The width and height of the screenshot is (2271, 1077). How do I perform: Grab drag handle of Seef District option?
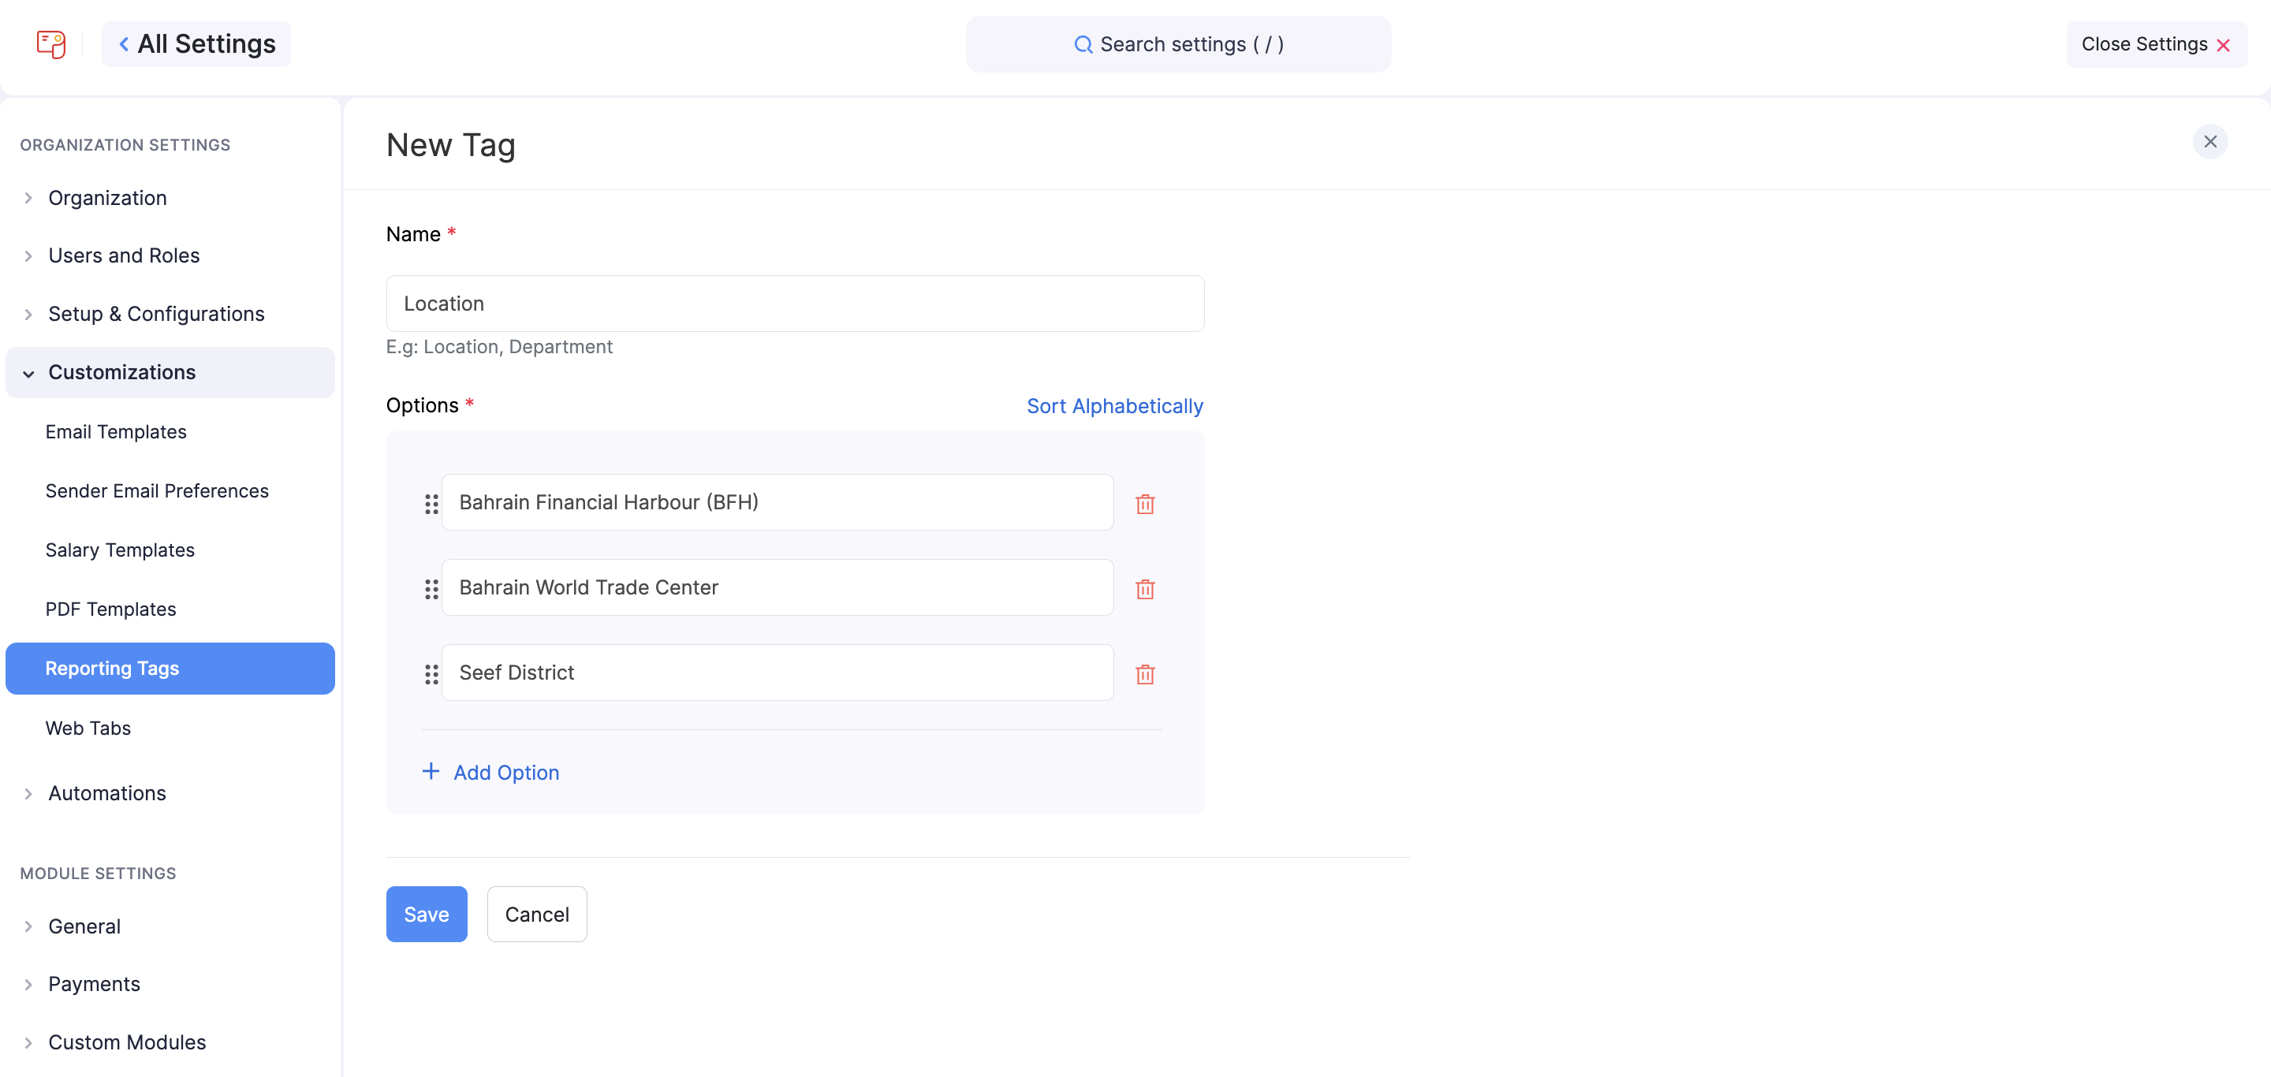coord(431,674)
